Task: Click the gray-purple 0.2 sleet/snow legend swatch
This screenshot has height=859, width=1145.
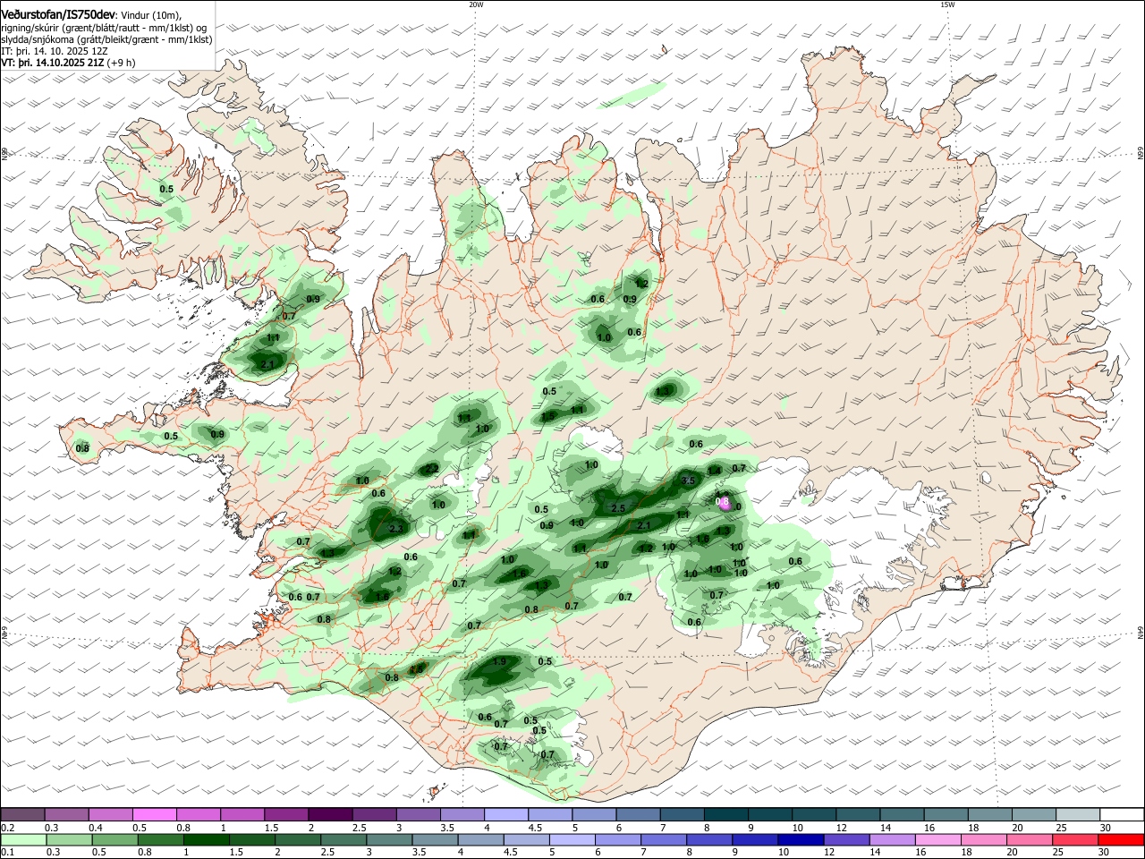Action: (x=23, y=814)
